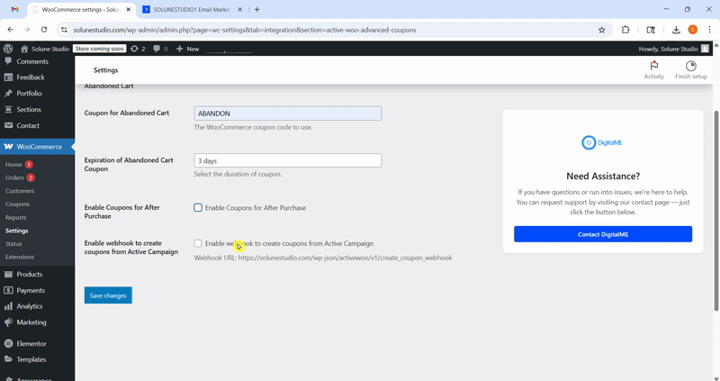Open browser downloads icon

coord(676,30)
